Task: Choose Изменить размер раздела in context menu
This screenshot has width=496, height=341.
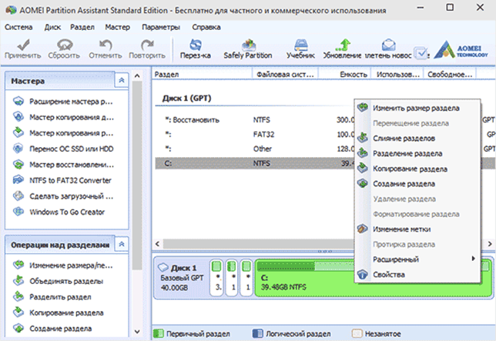Action: click(x=416, y=109)
